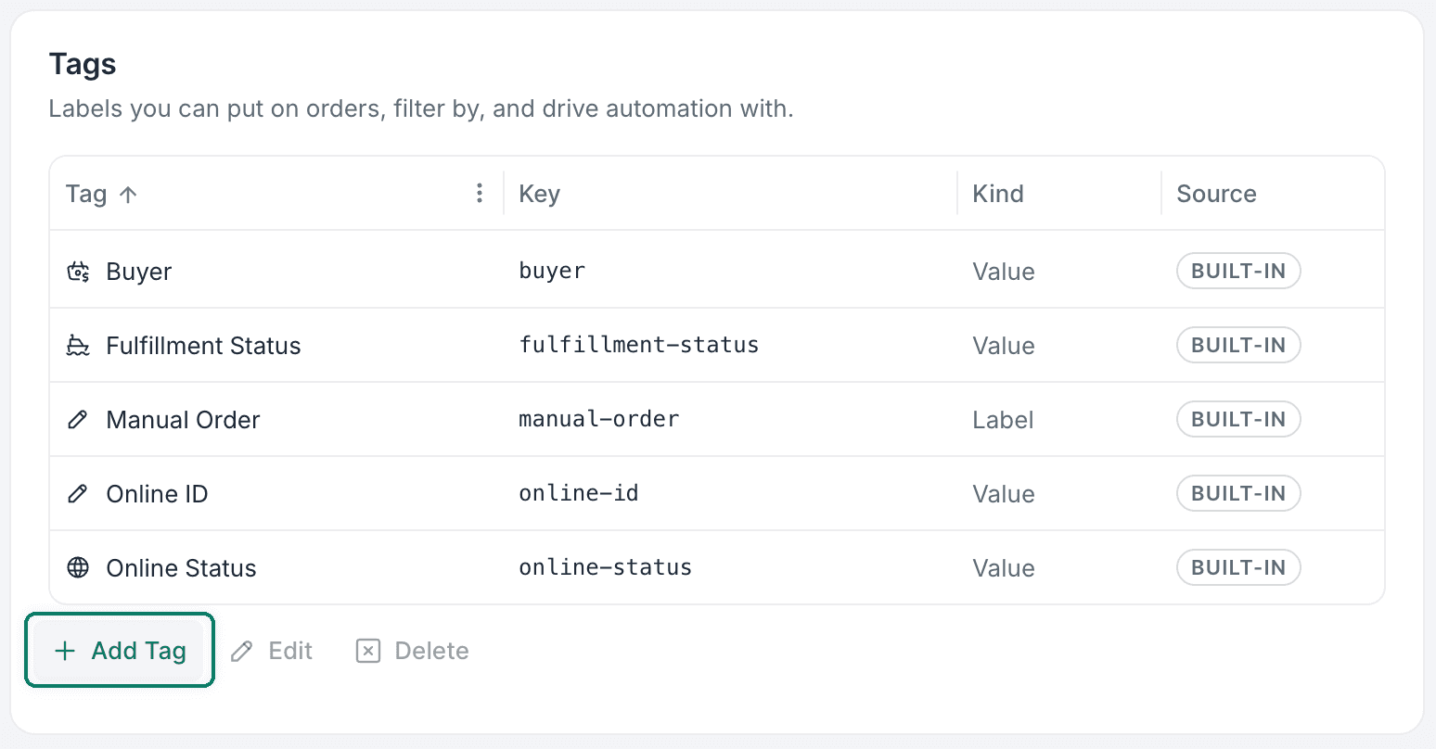Screen dimensions: 1436x749
Task: Click the BUILT-IN badge in Buyer row
Action: click(x=1238, y=271)
